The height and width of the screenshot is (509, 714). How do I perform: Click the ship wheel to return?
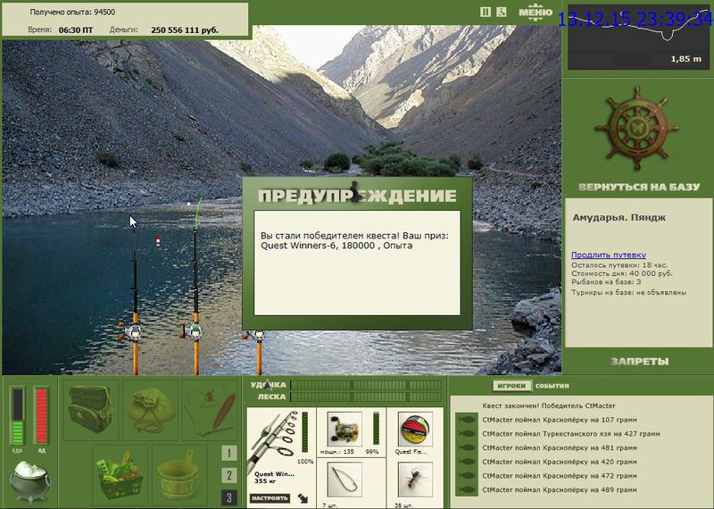pos(637,128)
